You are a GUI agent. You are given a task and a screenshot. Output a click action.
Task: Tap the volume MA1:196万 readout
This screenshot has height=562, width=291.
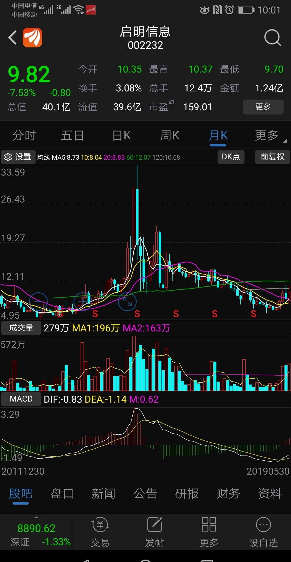[x=96, y=328]
